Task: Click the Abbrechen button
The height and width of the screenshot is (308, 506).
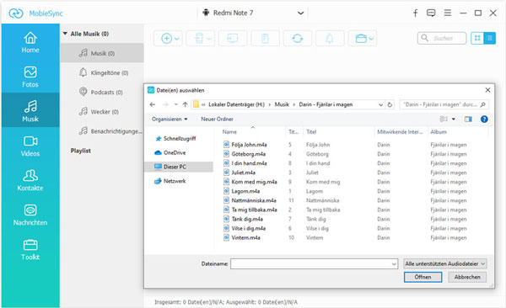Action: [467, 277]
